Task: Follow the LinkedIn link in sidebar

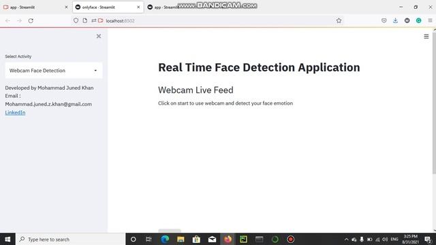Action: (x=15, y=112)
